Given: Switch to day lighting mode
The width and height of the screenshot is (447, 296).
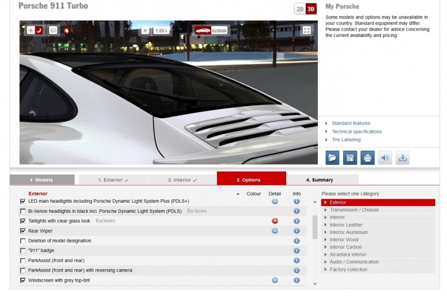Looking at the screenshot, I should pyautogui.click(x=31, y=30).
